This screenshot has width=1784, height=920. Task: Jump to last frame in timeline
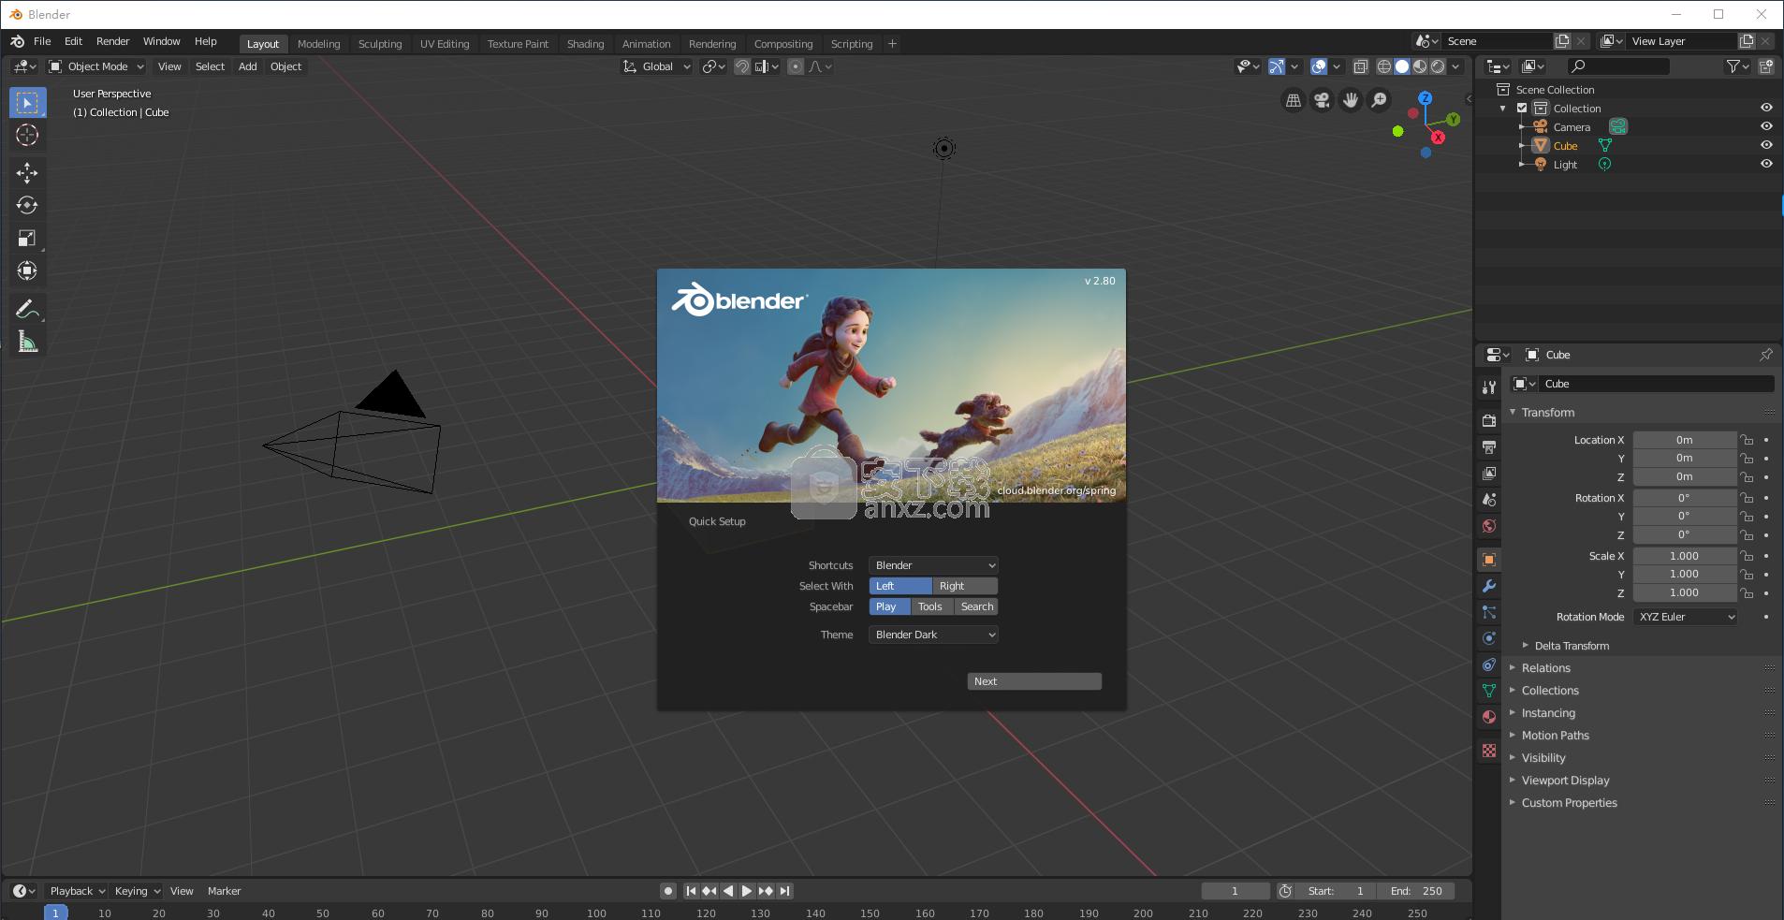click(785, 891)
